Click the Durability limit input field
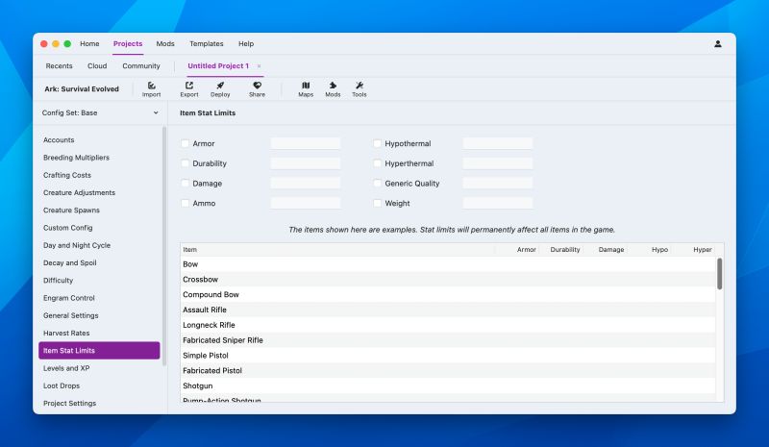 coord(306,163)
